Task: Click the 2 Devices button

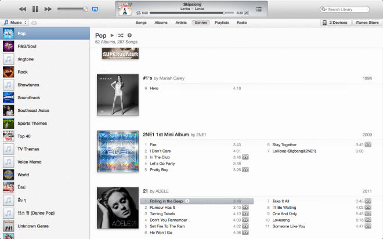Action: (x=335, y=23)
